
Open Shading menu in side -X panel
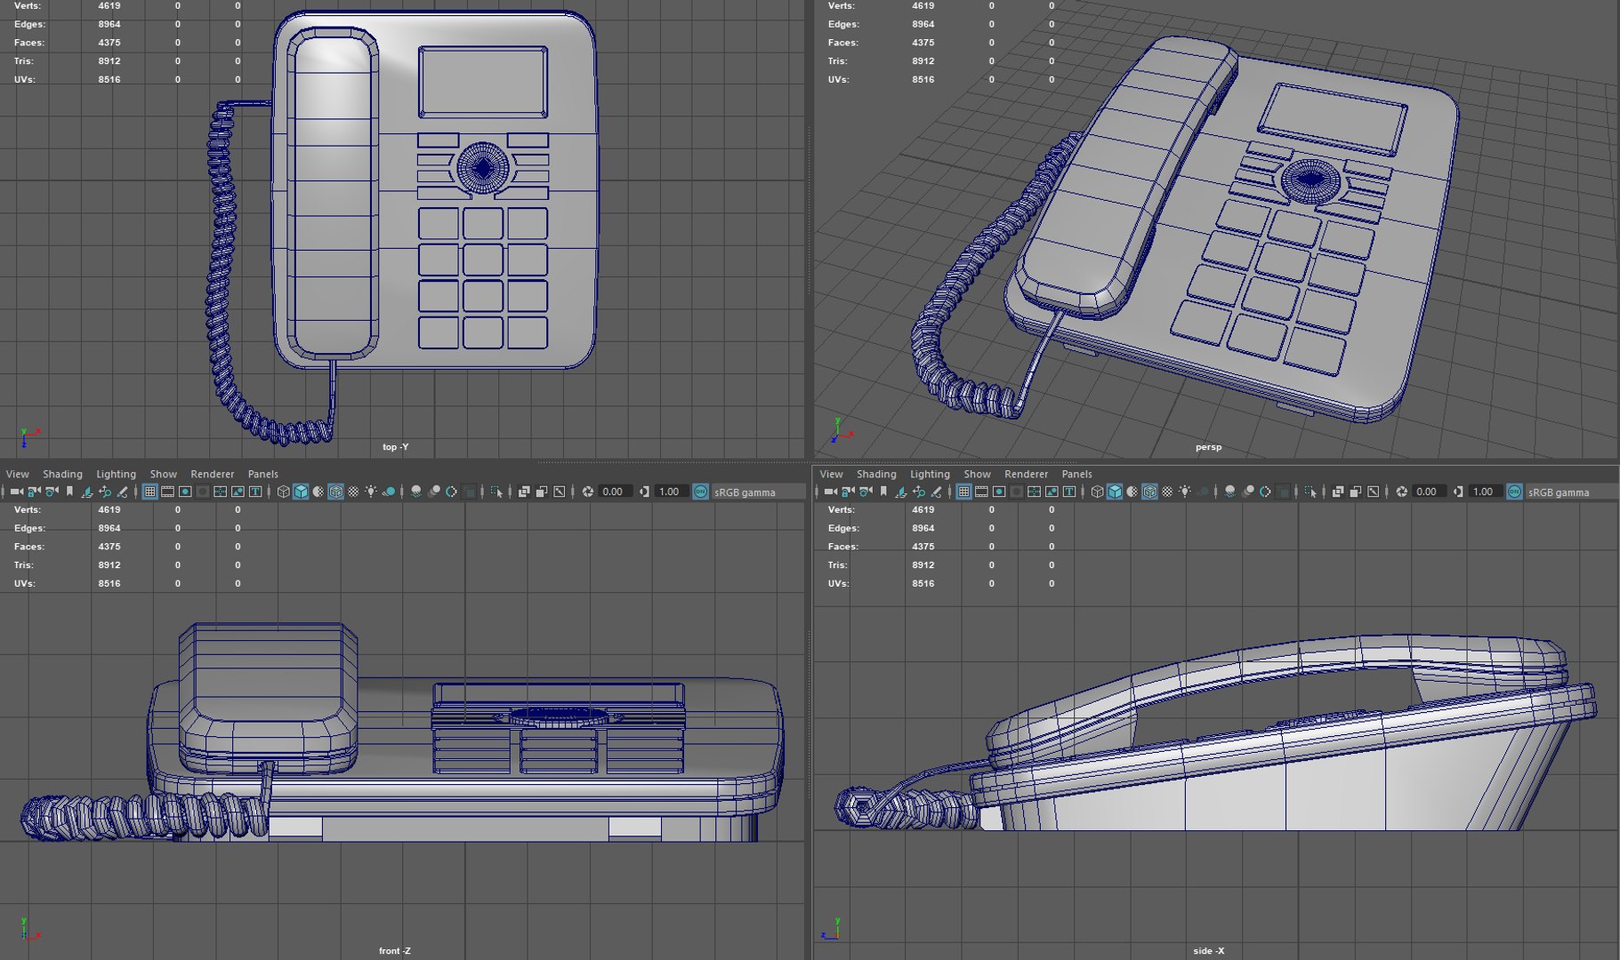coord(876,474)
